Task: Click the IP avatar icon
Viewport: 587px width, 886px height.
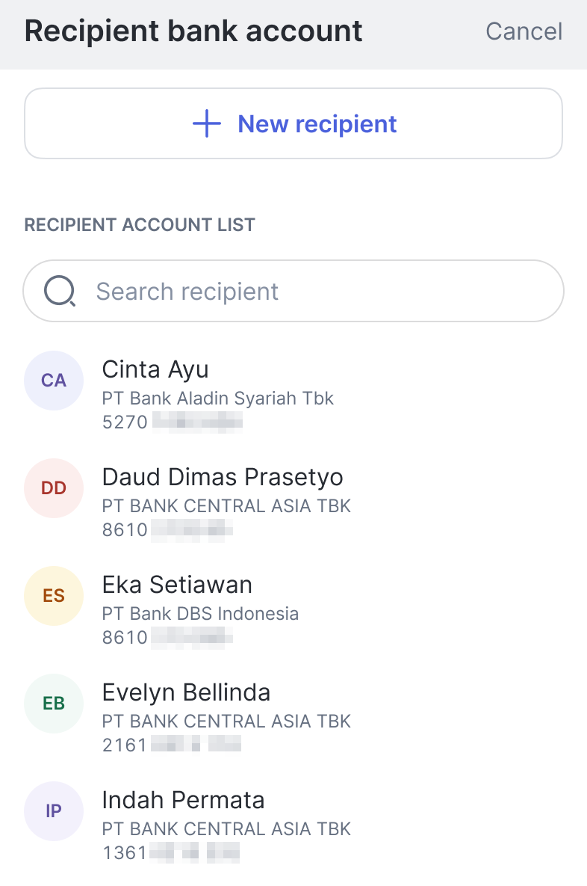Action: [54, 811]
